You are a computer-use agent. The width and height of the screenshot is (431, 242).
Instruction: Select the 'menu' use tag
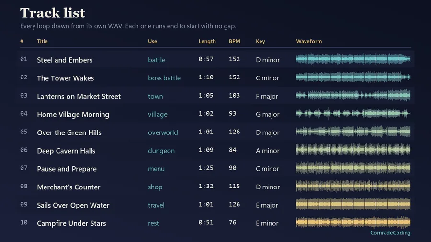156,169
